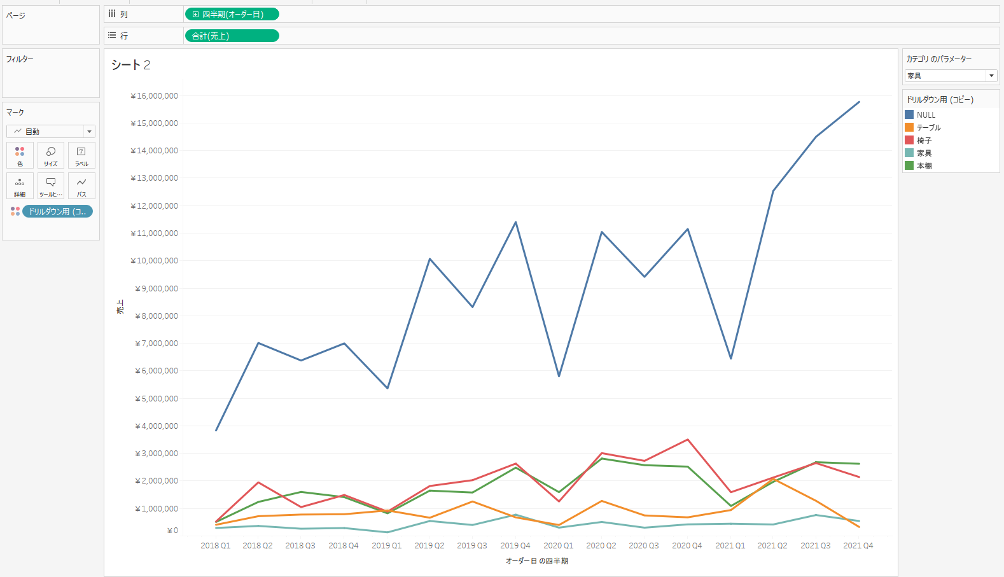Open the カテゴリ のパラメーター dropdown arrow
Viewport: 1004px width, 577px height.
[991, 76]
